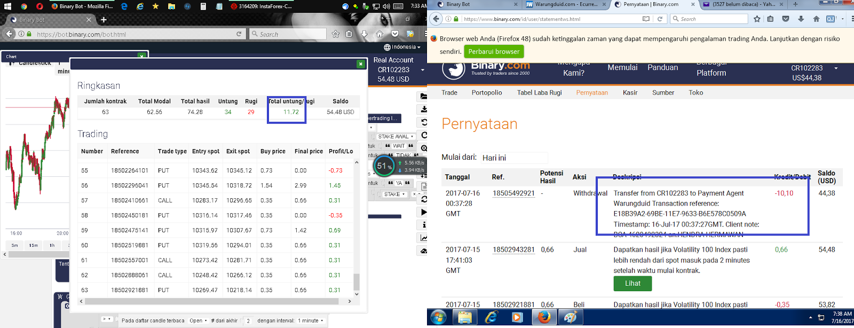Open the Microsoft Edge icon in the top-left taskbar

coord(124,6)
